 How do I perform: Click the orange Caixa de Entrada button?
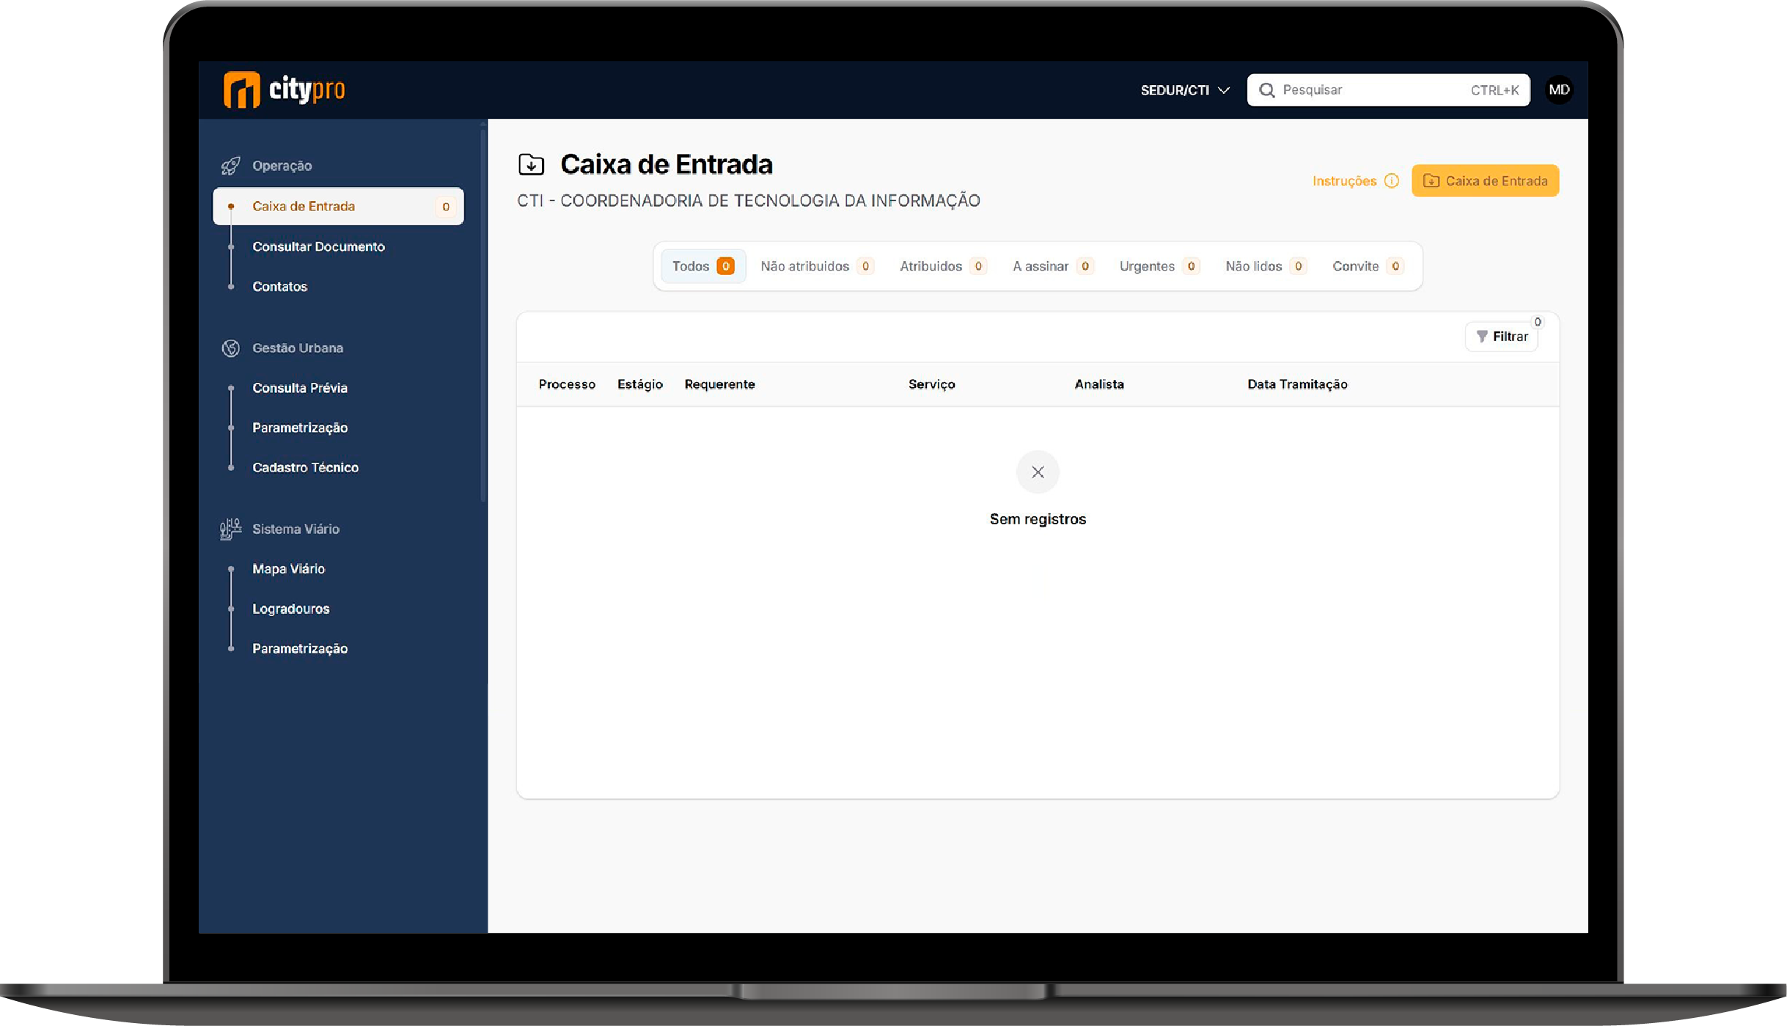click(1485, 181)
